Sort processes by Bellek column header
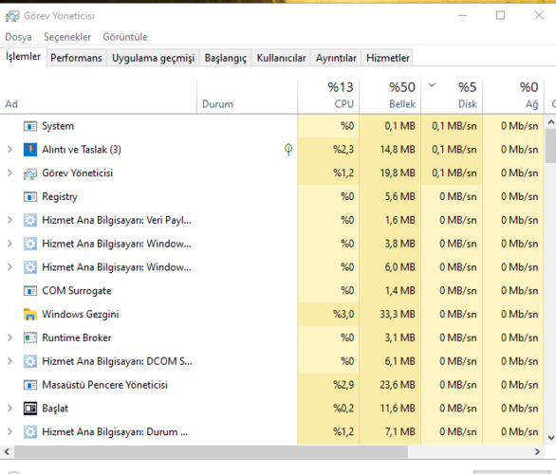Image resolution: width=556 pixels, height=474 pixels. [x=390, y=97]
